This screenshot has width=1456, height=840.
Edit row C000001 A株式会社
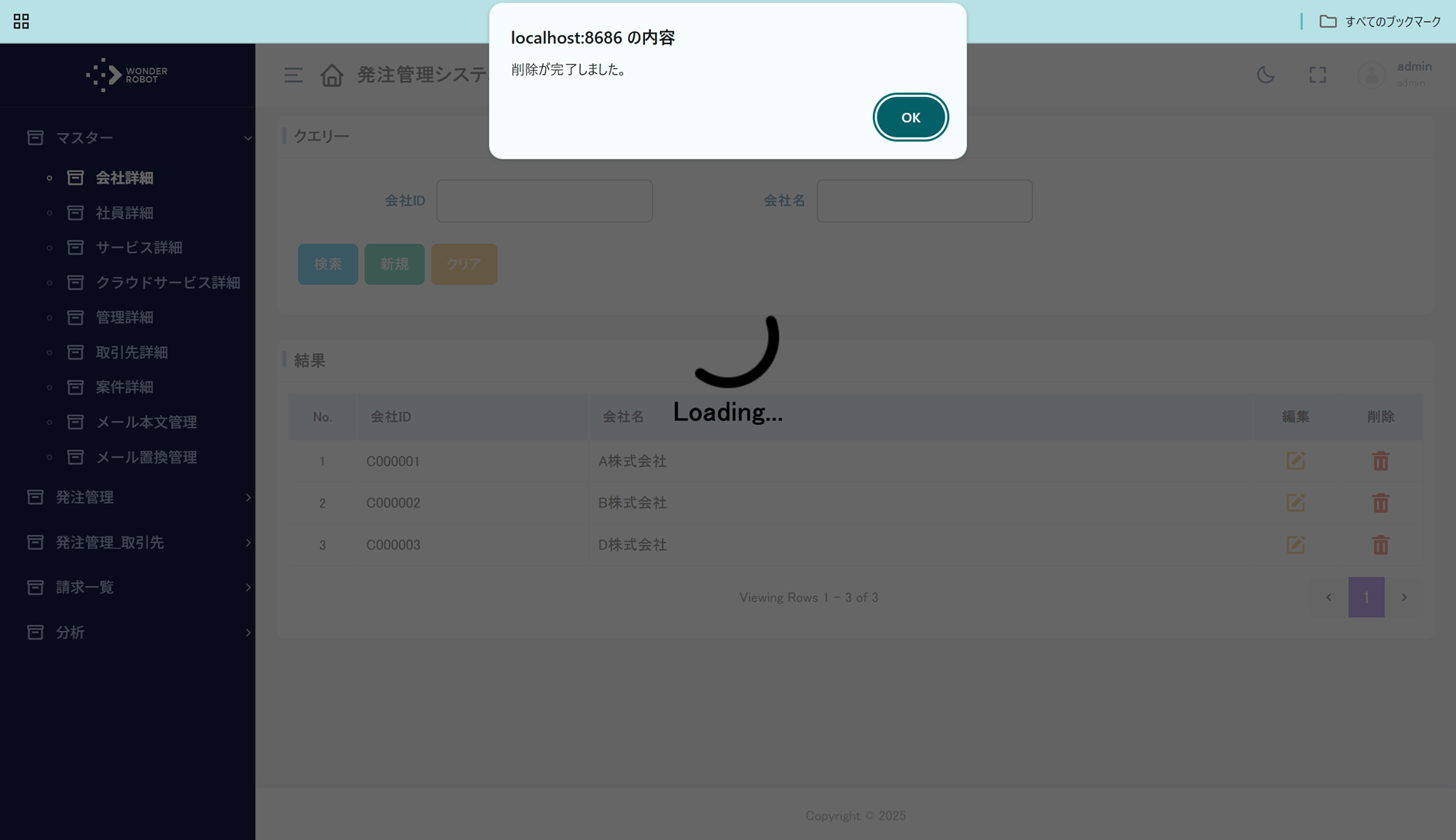(1295, 461)
